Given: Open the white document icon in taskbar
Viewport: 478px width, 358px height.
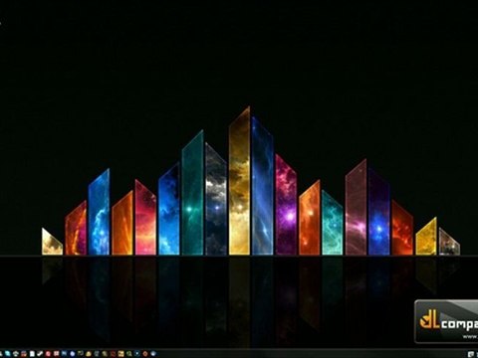Looking at the screenshot, I should (x=32, y=354).
